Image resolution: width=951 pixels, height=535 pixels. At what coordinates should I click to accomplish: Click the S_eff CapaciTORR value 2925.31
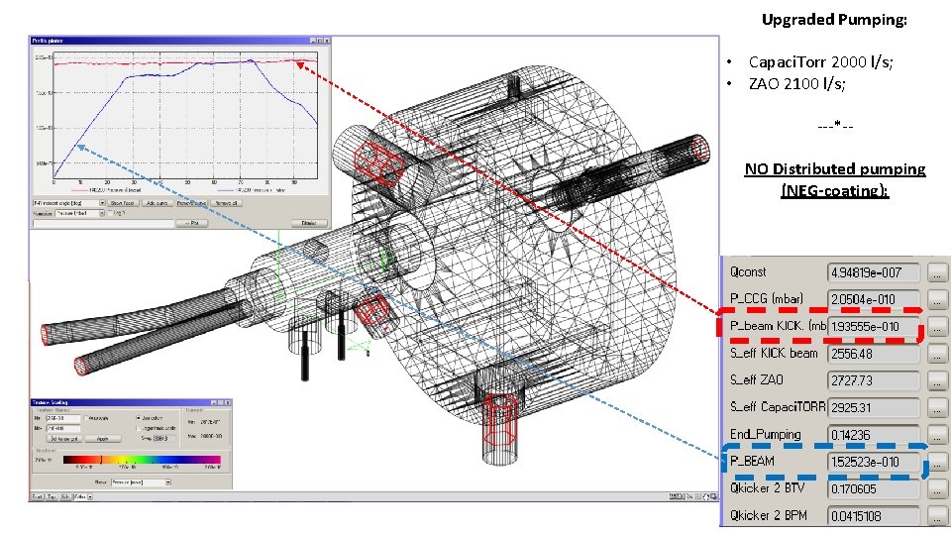(874, 407)
